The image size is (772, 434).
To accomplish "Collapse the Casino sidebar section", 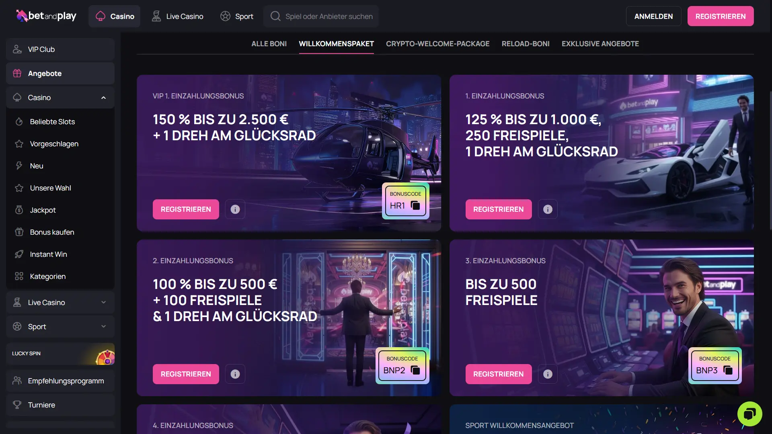I will [104, 97].
